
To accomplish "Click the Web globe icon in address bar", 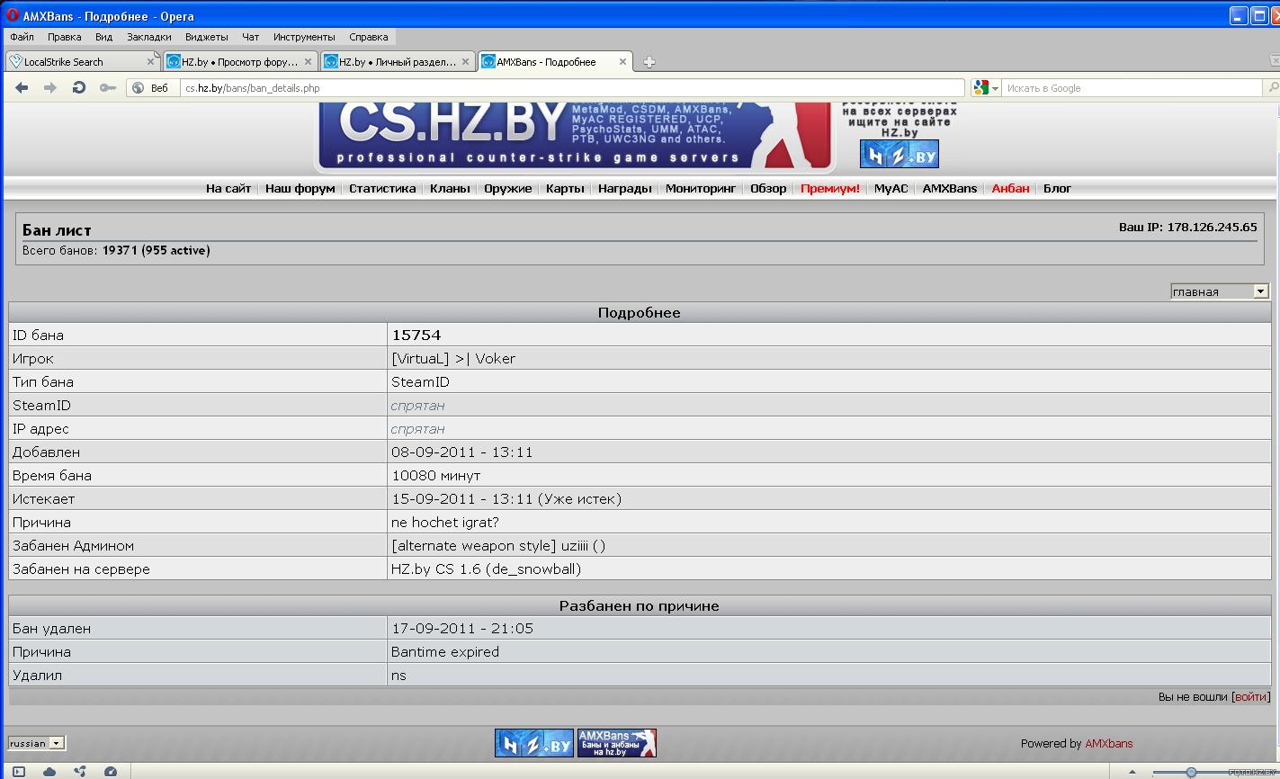I will 139,87.
